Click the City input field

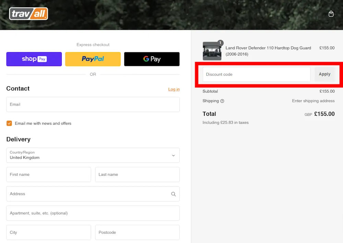pyautogui.click(x=49, y=232)
